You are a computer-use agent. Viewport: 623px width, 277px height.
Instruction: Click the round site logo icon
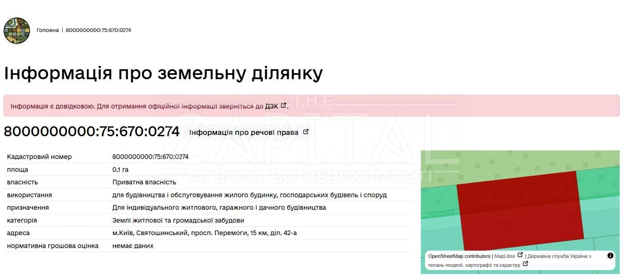[x=17, y=30]
